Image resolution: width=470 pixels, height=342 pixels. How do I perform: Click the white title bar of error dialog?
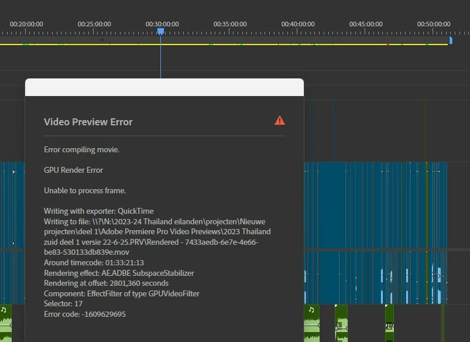coord(164,87)
